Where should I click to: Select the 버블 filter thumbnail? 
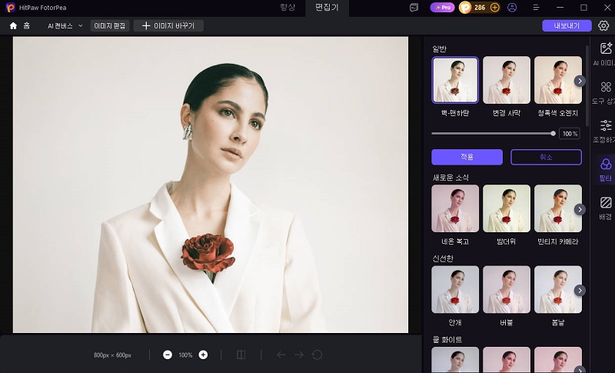(507, 289)
